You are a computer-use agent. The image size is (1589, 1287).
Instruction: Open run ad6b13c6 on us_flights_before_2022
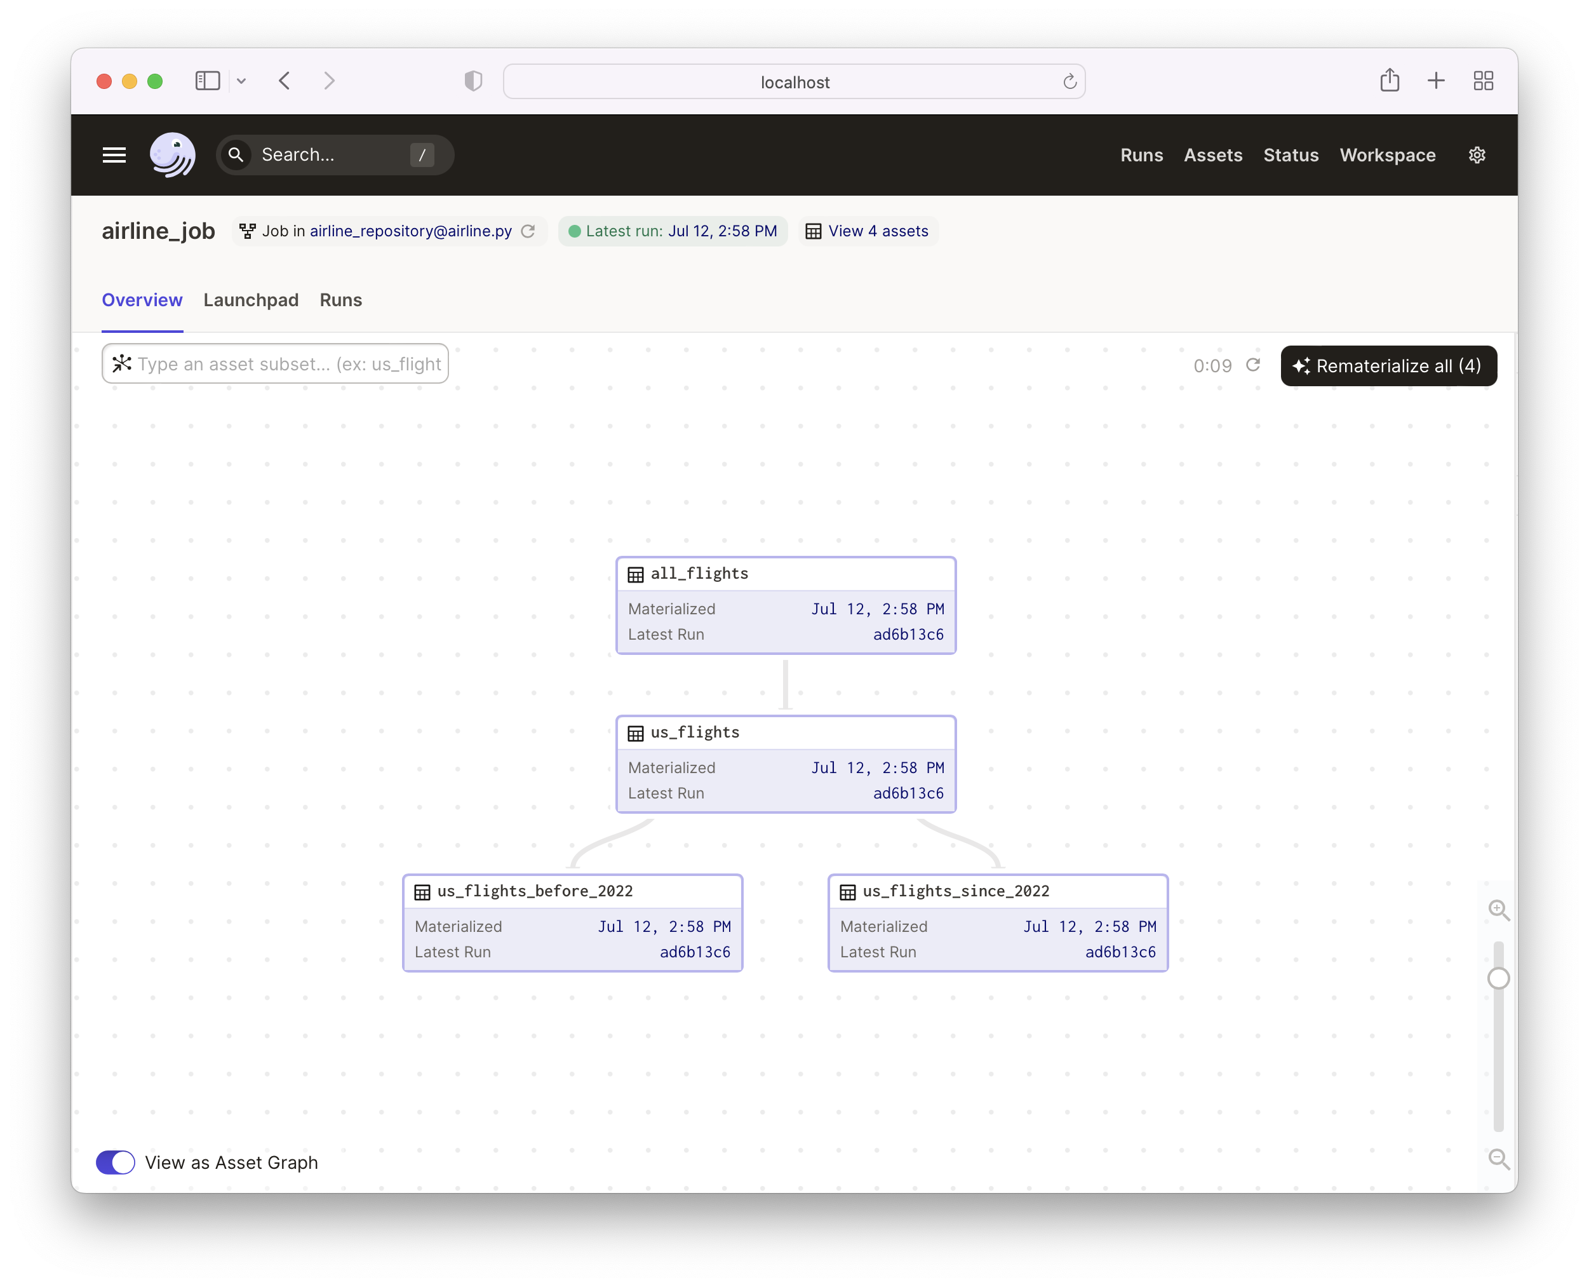694,952
